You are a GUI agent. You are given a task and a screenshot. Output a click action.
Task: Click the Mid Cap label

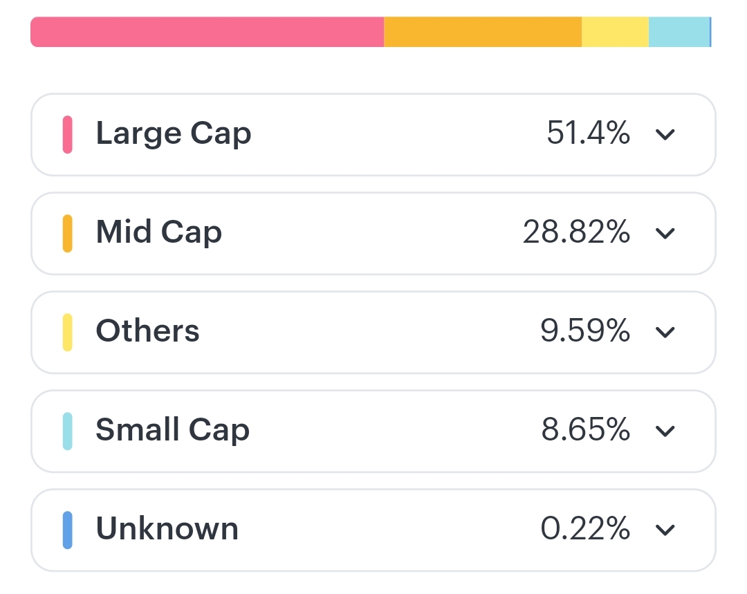coord(158,232)
